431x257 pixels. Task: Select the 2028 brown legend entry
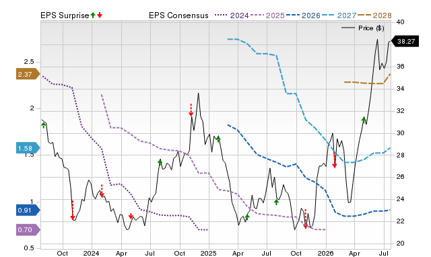374,15
